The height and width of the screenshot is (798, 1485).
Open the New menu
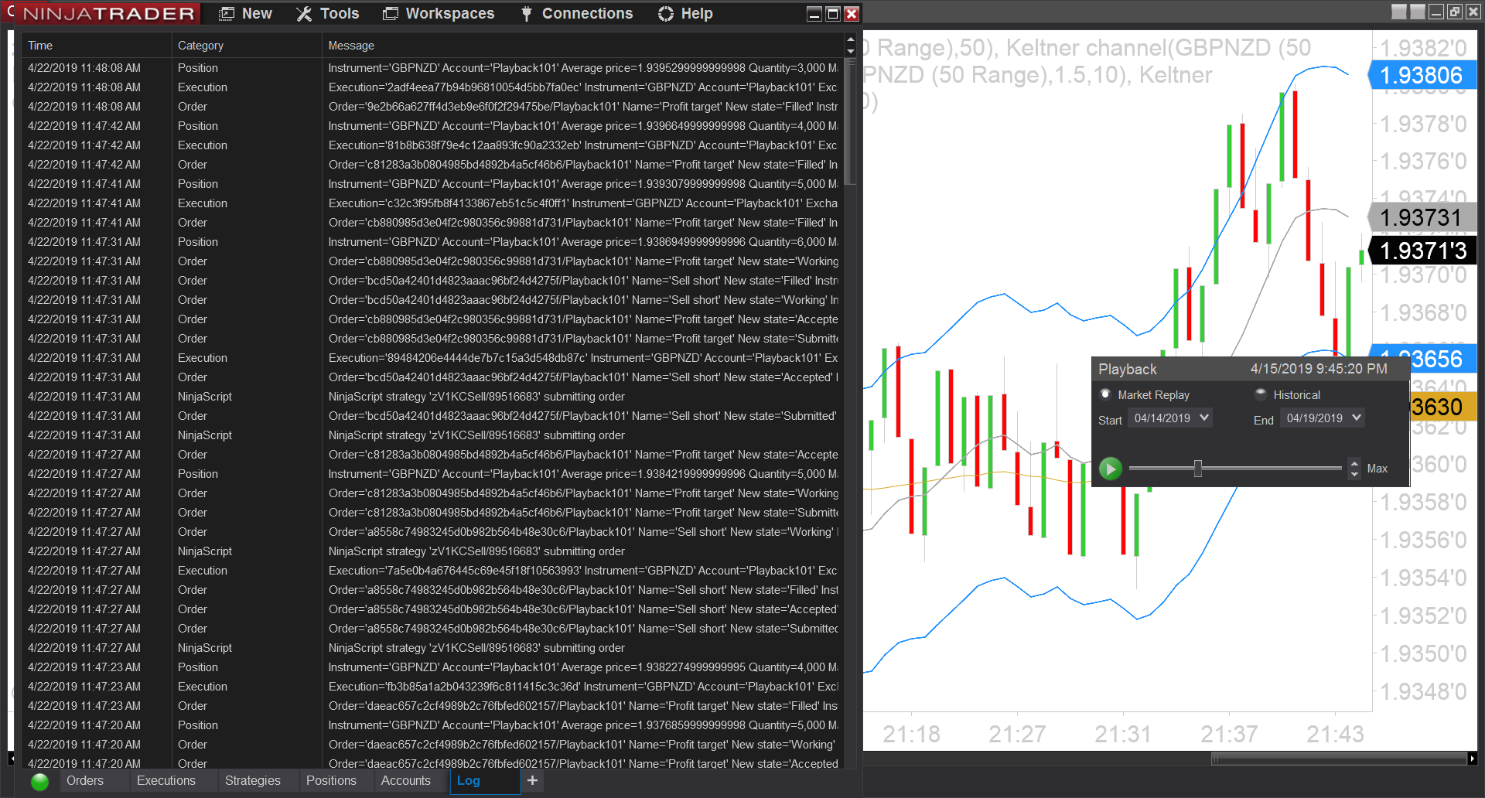pos(245,14)
